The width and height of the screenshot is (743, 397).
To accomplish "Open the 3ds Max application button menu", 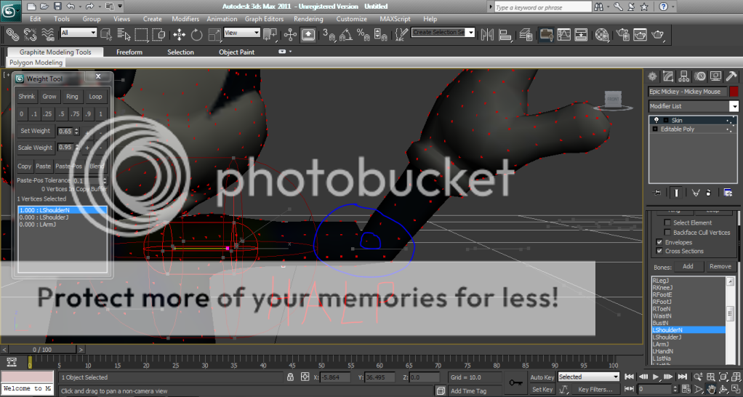I will [10, 11].
